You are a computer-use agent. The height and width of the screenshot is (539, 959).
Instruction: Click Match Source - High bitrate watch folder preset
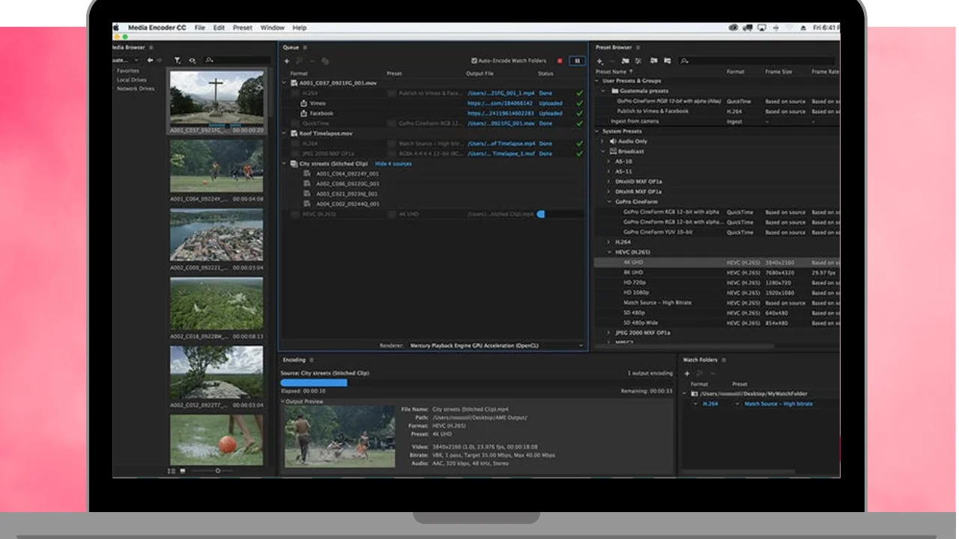click(778, 404)
